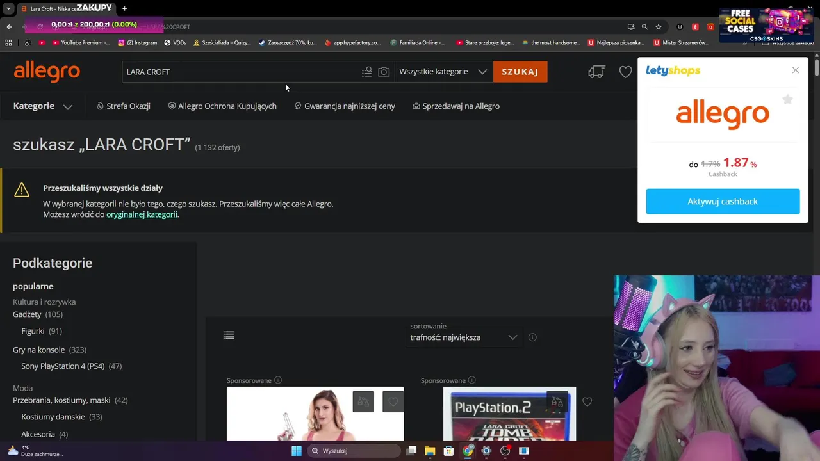Click the oryginalnej kategorii link
Screen dimensions: 820x461
(142, 214)
